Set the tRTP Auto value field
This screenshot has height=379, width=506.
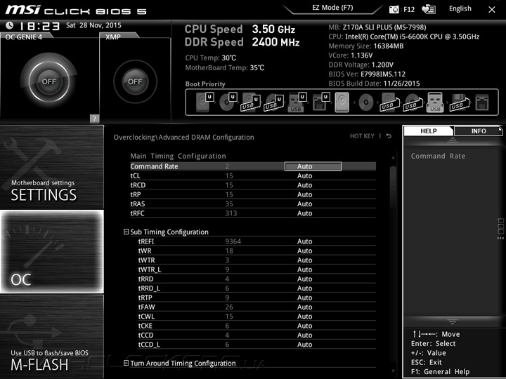click(x=304, y=298)
